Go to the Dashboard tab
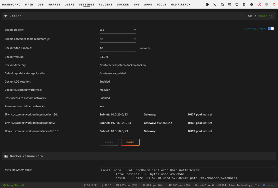Screen dimensions: 278x188 point(11,4)
